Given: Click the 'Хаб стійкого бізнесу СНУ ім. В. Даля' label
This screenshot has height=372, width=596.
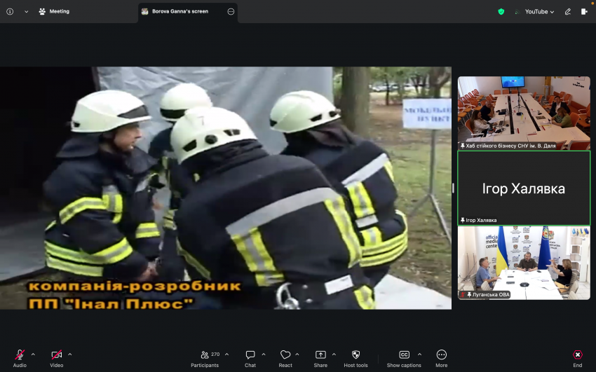Looking at the screenshot, I should click(x=510, y=146).
